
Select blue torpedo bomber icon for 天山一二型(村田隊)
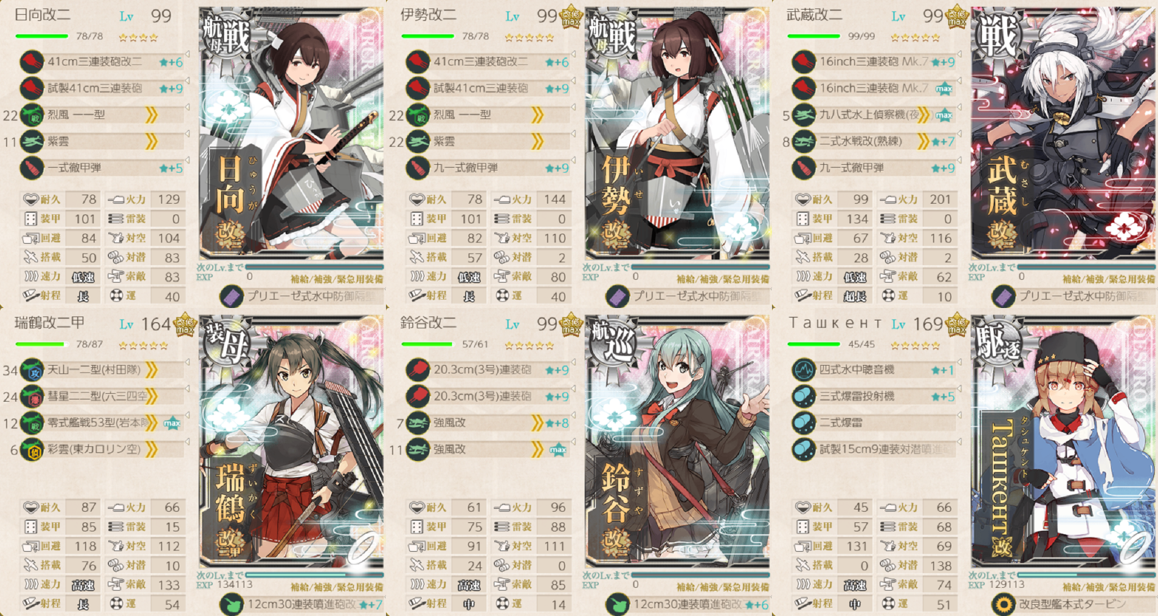coord(32,371)
